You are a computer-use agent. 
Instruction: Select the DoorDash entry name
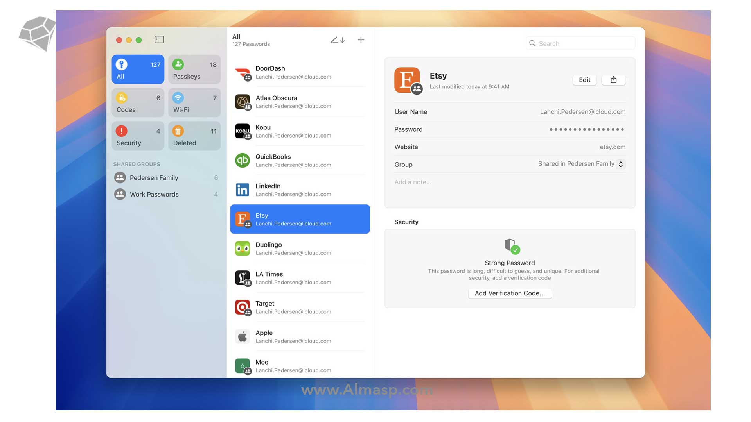point(270,68)
